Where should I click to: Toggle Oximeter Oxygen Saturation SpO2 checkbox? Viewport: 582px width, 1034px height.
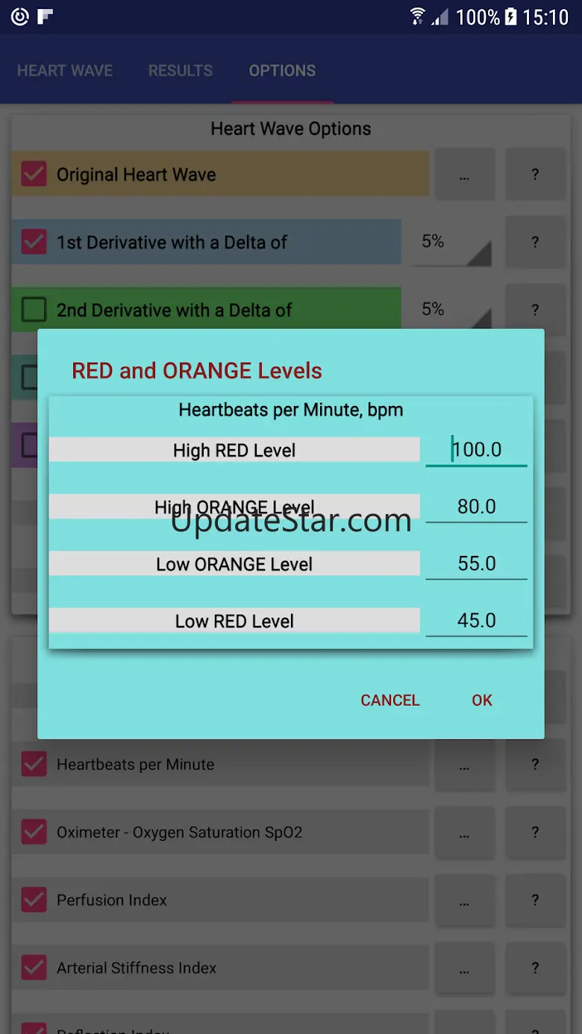pos(34,832)
